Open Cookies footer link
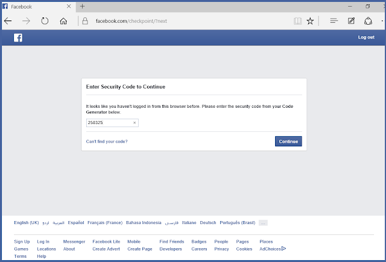The width and height of the screenshot is (386, 262). pyautogui.click(x=244, y=249)
